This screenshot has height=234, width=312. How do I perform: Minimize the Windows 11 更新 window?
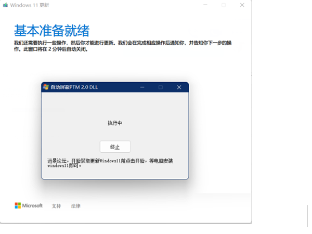[x=205, y=5]
